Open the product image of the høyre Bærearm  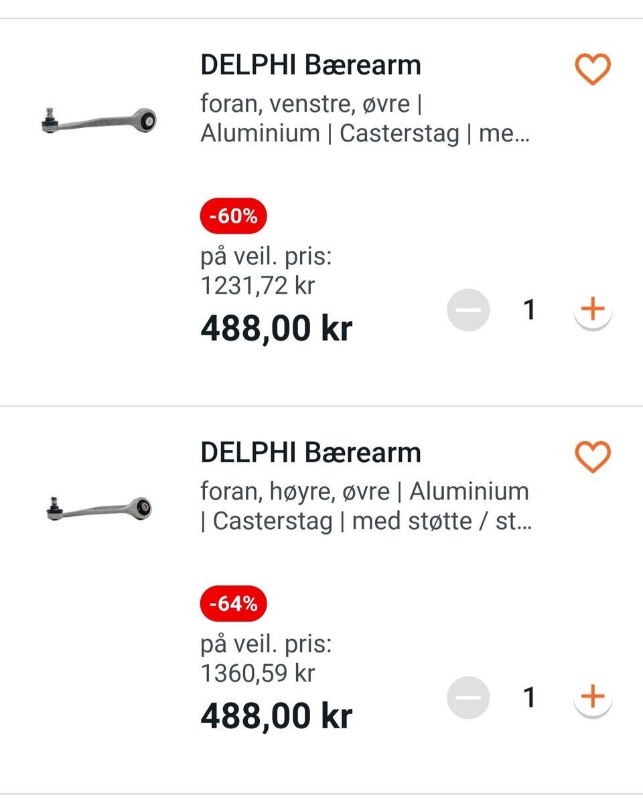pyautogui.click(x=99, y=509)
